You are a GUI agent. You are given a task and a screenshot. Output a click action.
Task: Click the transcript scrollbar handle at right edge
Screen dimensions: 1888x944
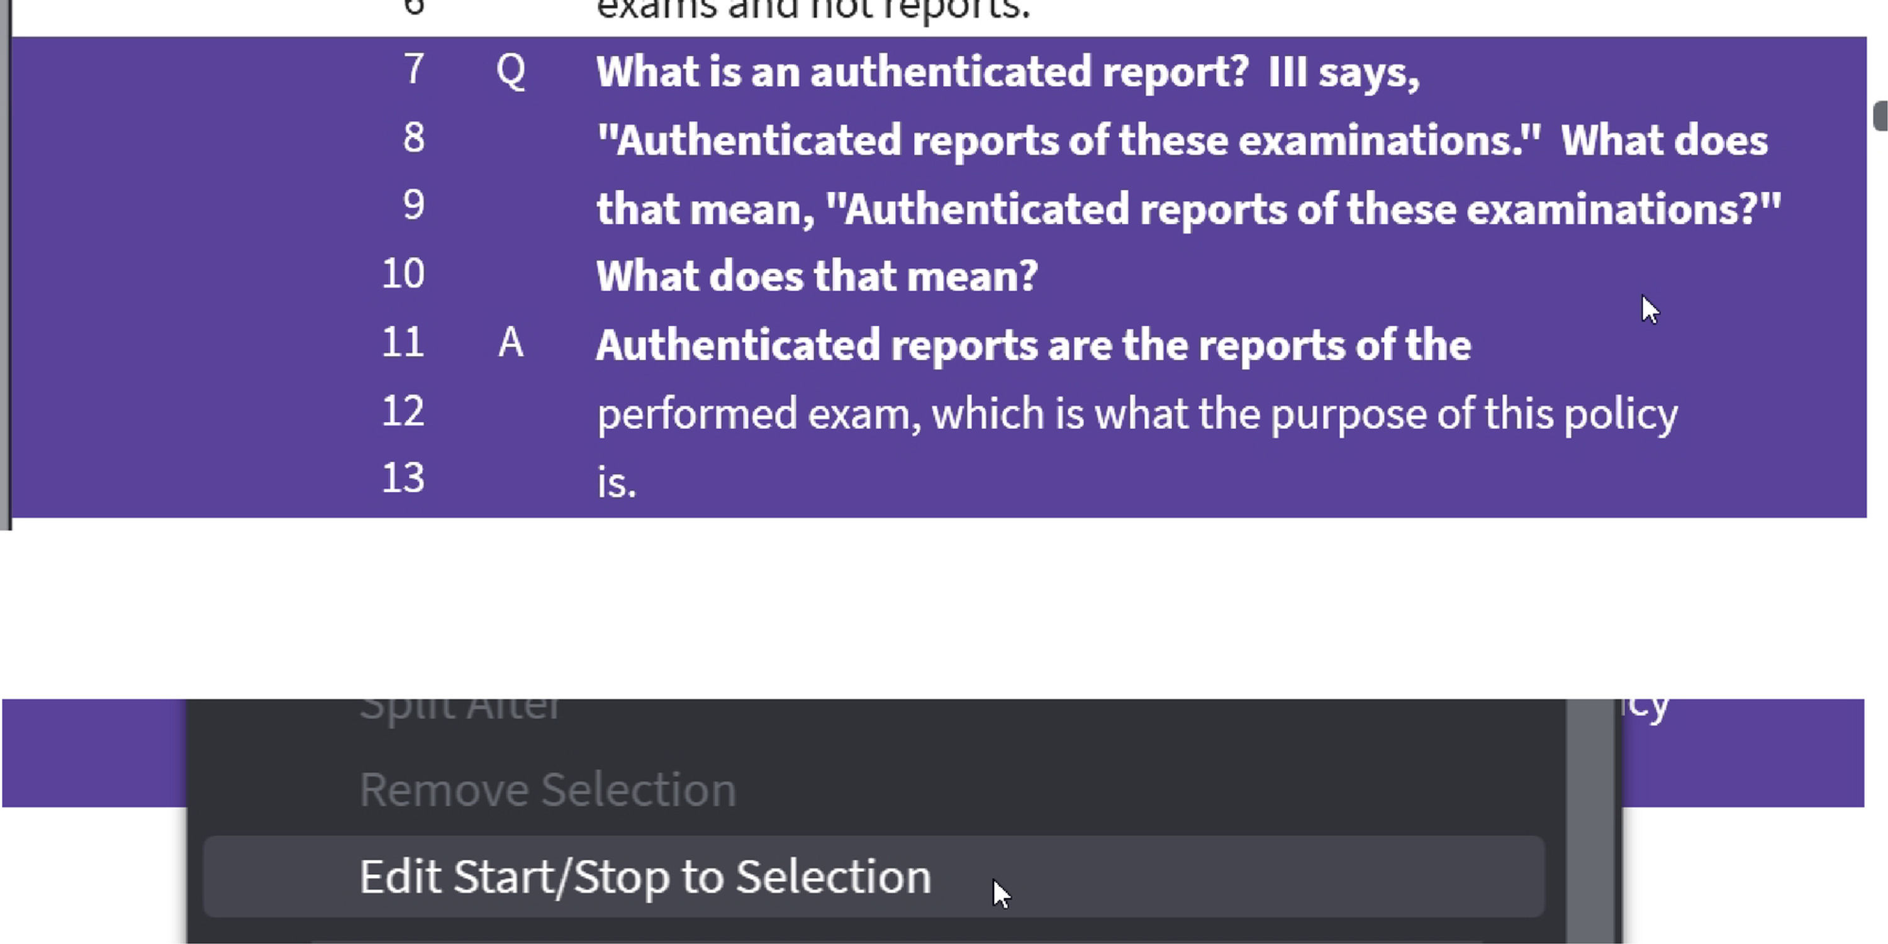1880,116
